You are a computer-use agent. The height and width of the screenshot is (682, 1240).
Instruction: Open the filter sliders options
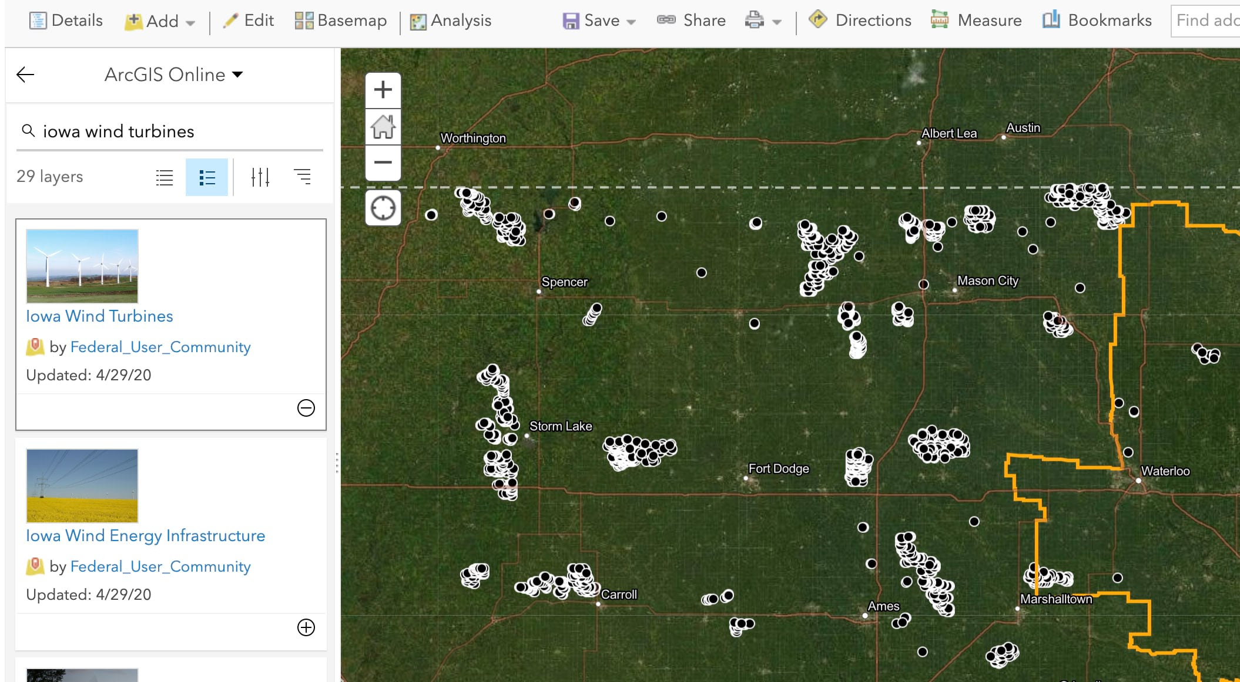point(260,177)
